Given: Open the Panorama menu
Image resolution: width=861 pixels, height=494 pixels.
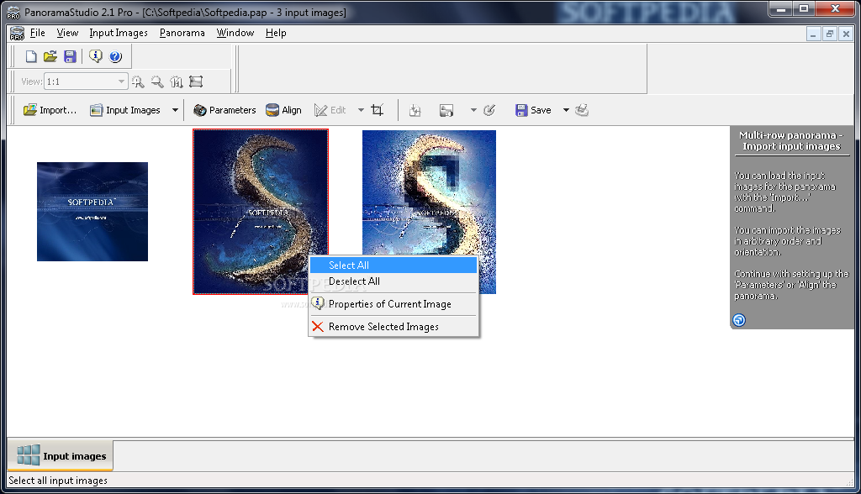Looking at the screenshot, I should (182, 33).
